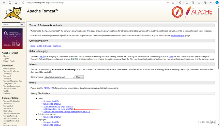Open the 'which version?' page link

point(178,36)
